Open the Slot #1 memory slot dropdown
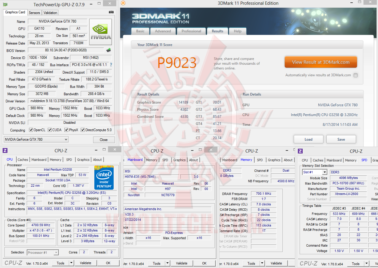The width and height of the screenshot is (378, 268). [x=315, y=172]
